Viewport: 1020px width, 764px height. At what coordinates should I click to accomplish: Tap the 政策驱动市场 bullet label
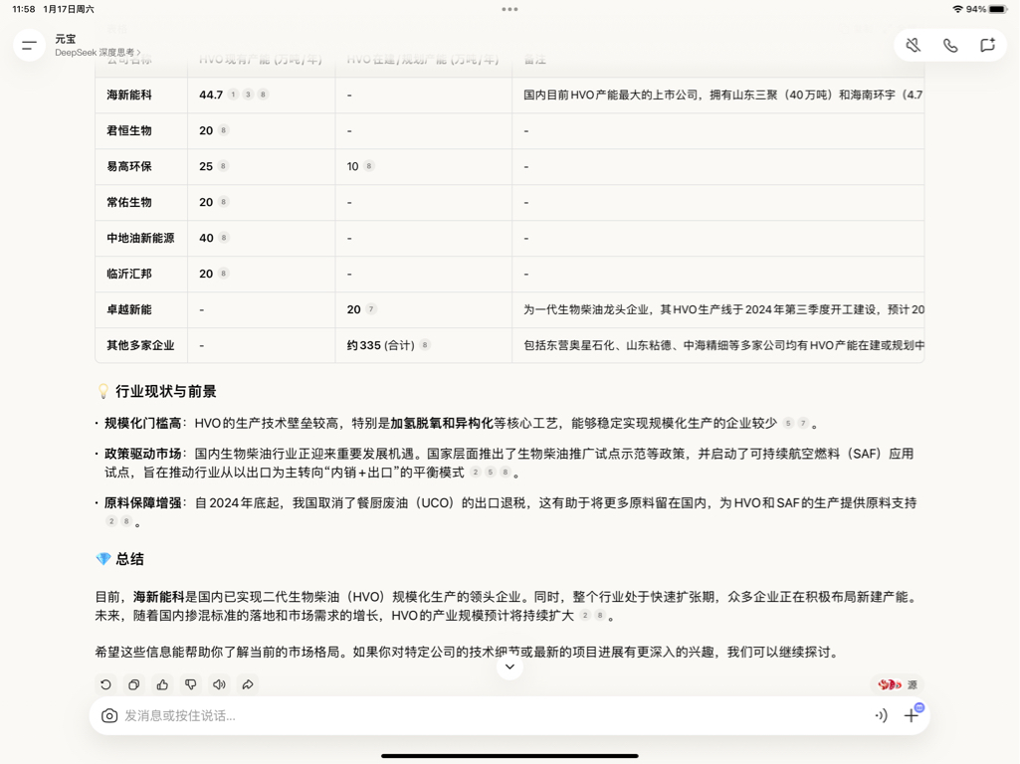[143, 454]
